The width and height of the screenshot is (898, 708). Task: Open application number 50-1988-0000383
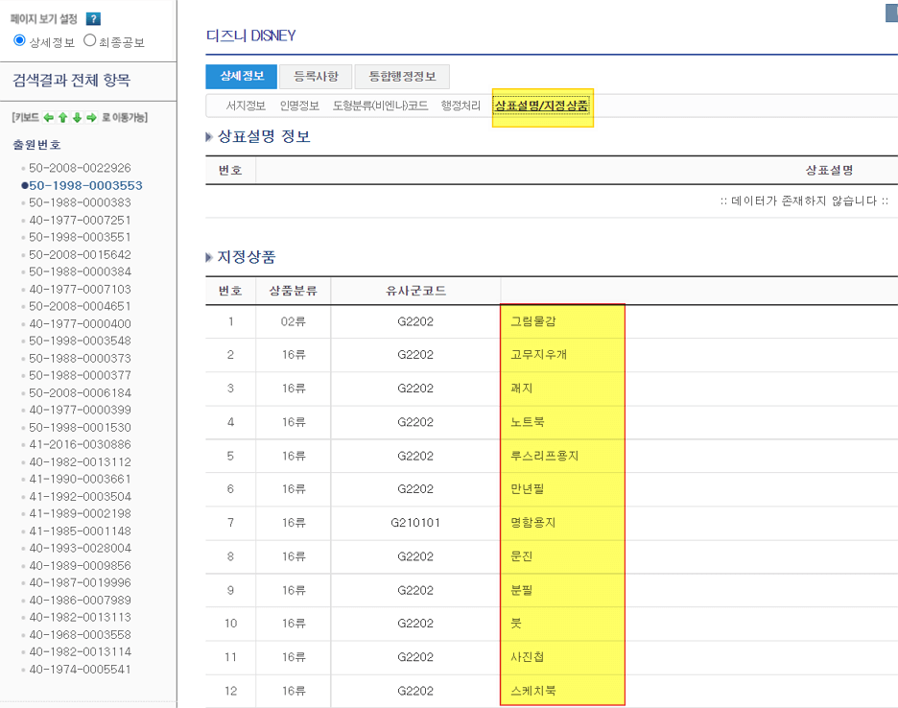pos(80,202)
